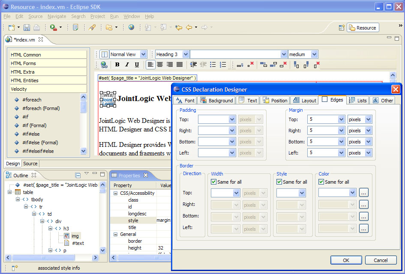Switch to the Layout tab
This screenshot has width=405, height=274.
pos(305,100)
